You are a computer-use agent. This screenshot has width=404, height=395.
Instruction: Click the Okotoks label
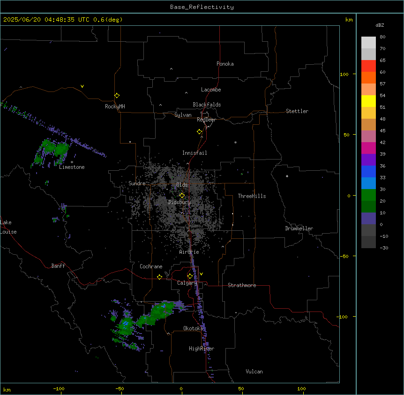click(193, 328)
